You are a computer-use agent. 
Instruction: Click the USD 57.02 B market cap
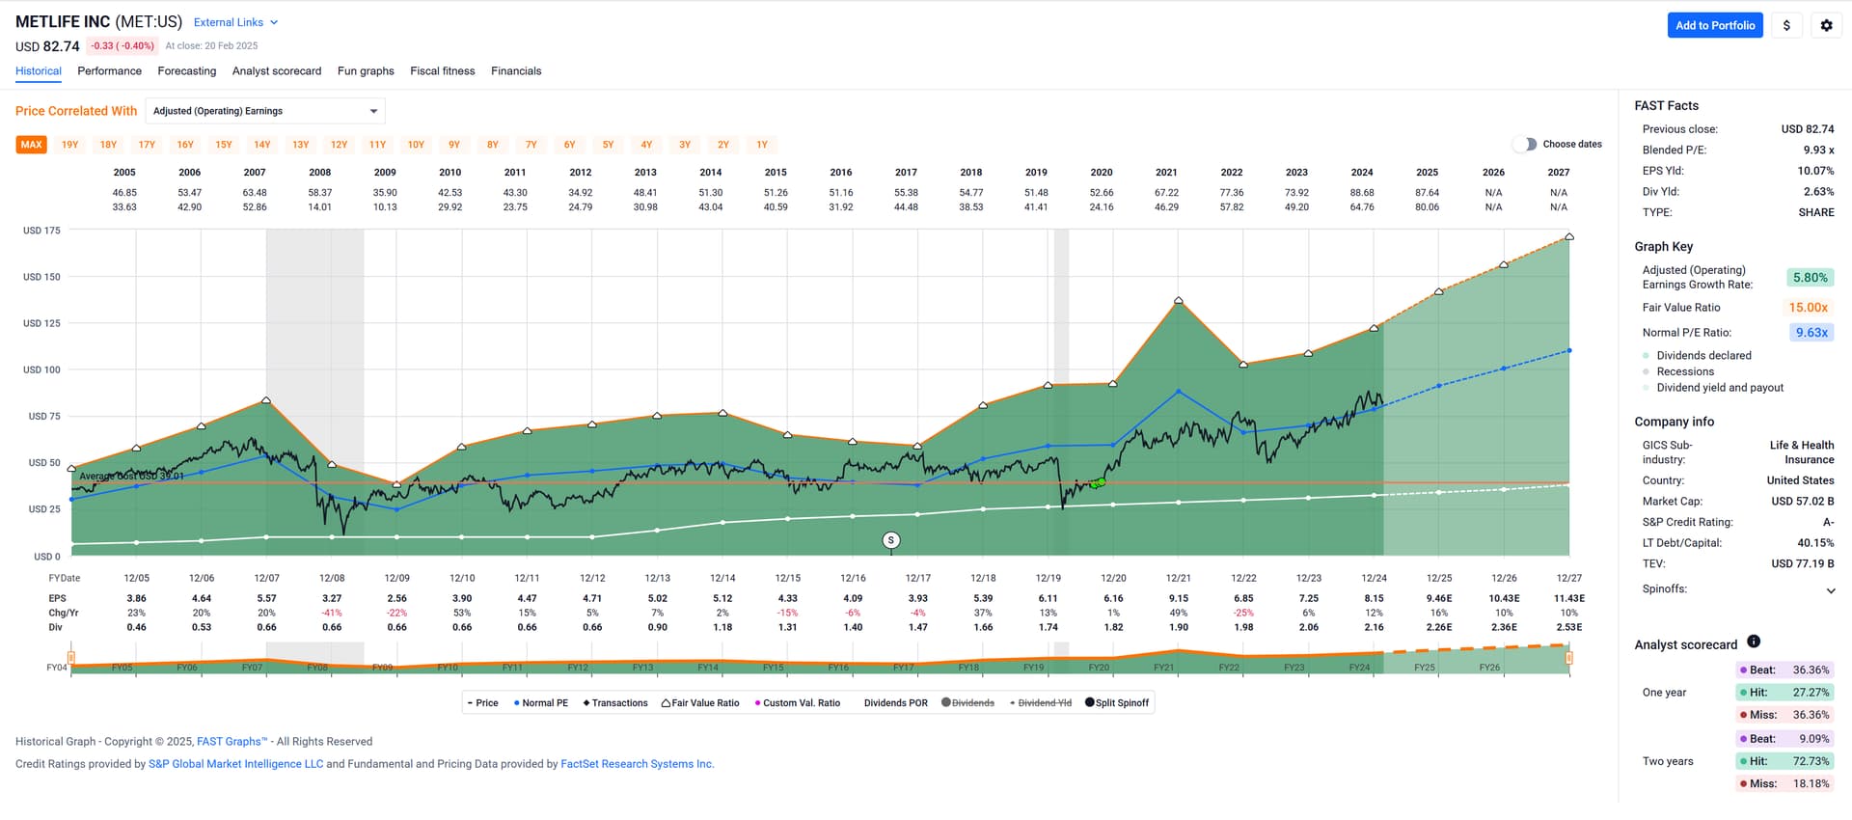coord(1803,502)
